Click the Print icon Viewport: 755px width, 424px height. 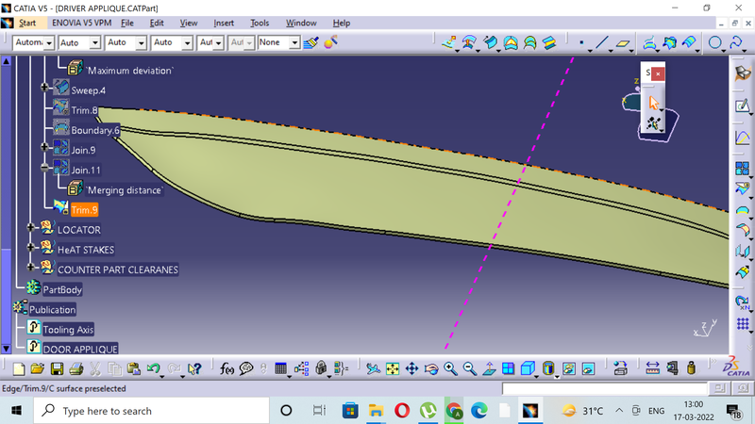pyautogui.click(x=75, y=368)
